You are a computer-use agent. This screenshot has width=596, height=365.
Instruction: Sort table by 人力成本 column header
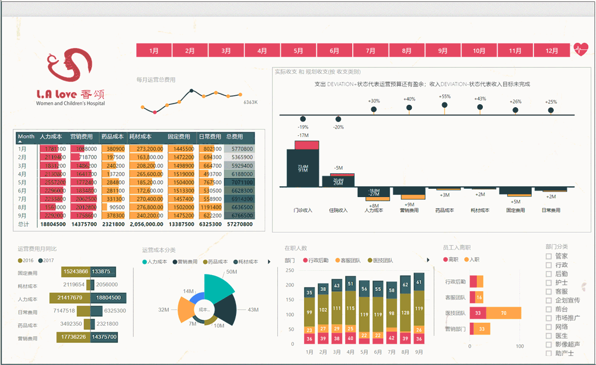click(x=51, y=136)
